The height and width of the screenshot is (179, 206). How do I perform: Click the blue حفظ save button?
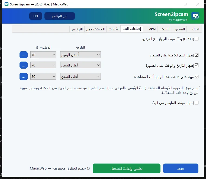(181, 168)
